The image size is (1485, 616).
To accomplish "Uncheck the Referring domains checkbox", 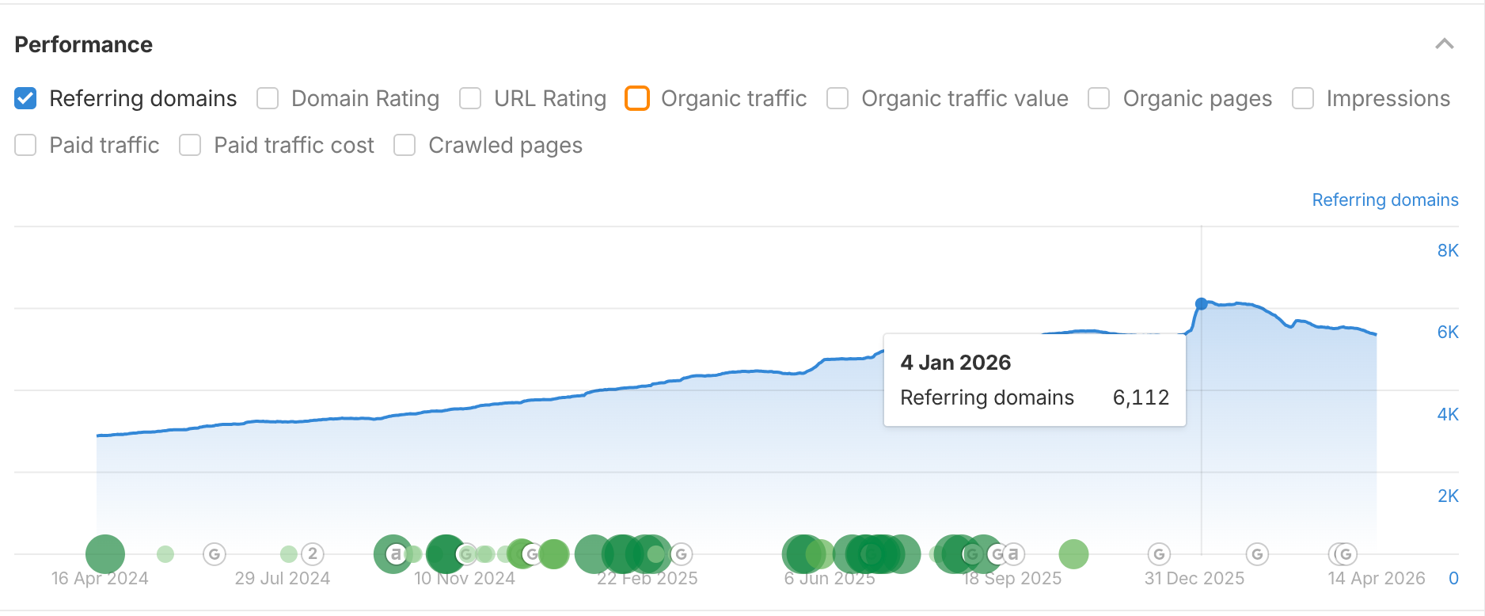I will pos(25,98).
